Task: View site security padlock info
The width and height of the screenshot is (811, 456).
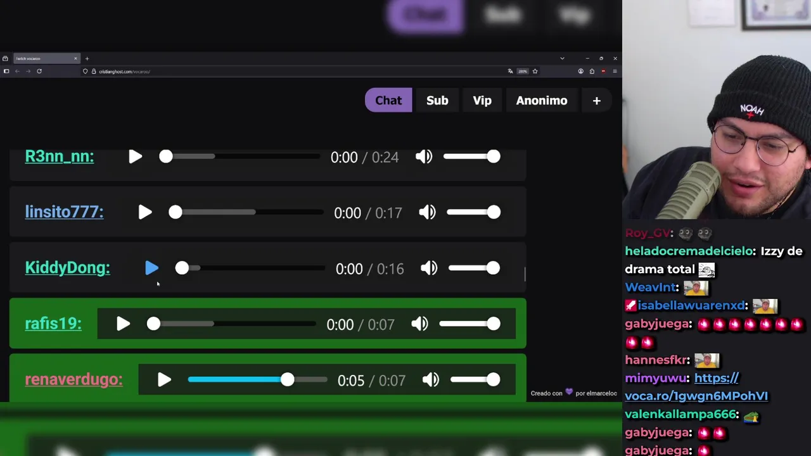Action: coord(94,72)
